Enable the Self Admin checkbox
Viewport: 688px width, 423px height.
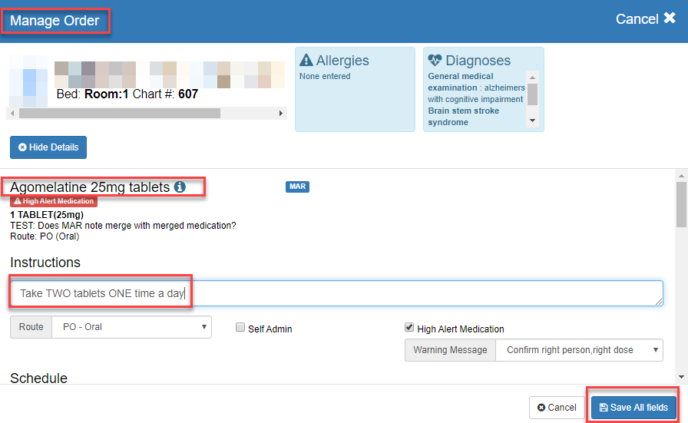[x=240, y=328]
